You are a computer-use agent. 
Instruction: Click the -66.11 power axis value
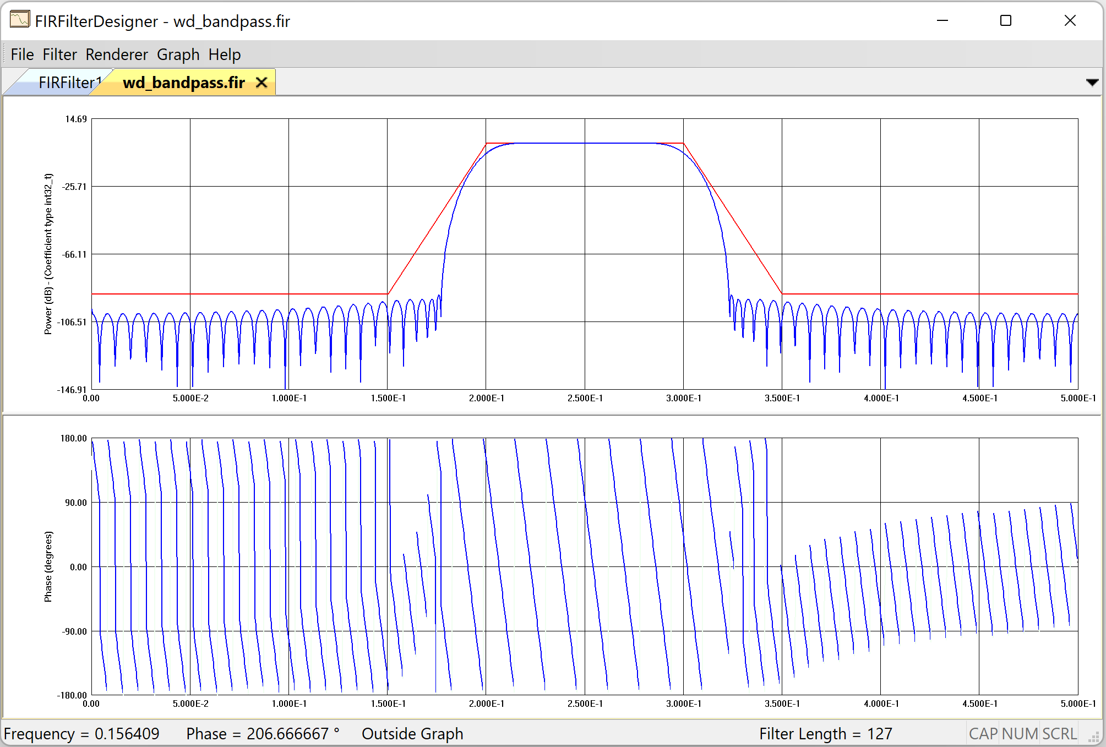pyautogui.click(x=74, y=254)
